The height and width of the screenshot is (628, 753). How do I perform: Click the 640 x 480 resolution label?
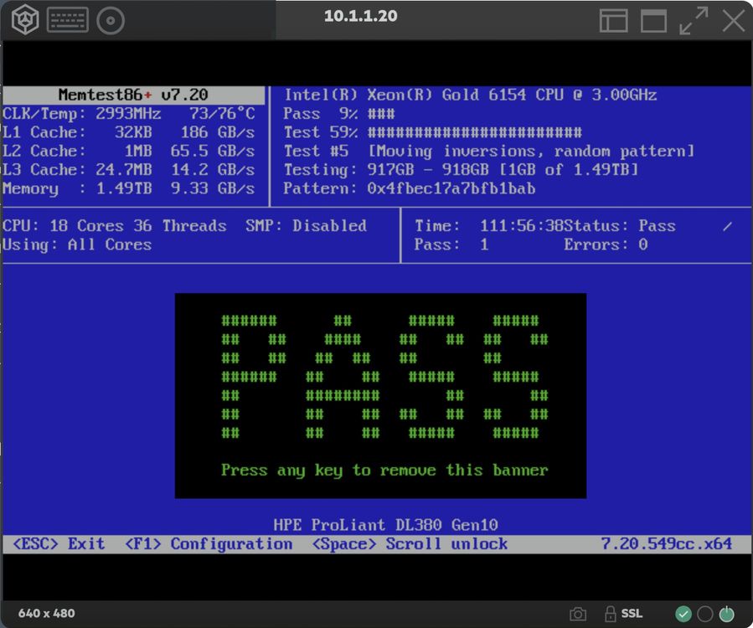click(47, 614)
